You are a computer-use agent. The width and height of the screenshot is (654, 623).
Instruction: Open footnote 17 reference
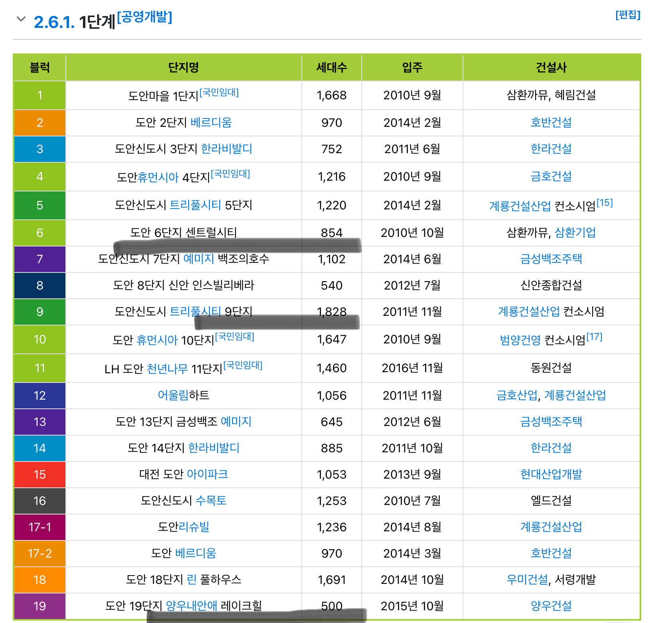click(594, 337)
